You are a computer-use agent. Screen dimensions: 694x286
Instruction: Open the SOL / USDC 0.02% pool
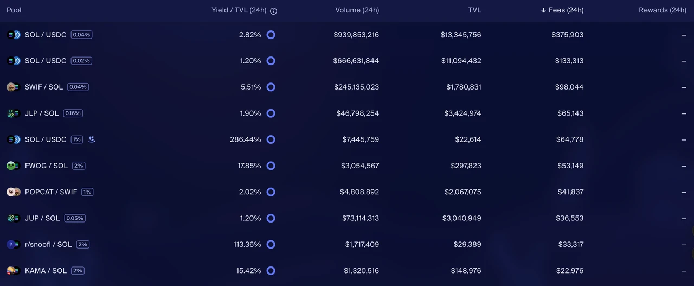[46, 61]
